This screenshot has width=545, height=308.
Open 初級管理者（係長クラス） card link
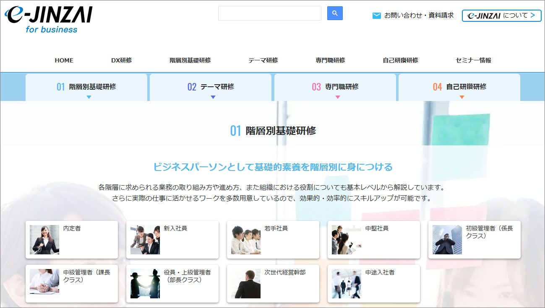click(x=475, y=240)
